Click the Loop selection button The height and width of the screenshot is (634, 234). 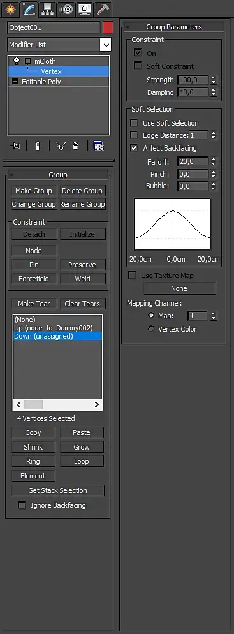[82, 461]
